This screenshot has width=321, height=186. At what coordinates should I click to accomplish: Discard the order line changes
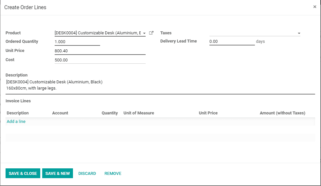(87, 174)
